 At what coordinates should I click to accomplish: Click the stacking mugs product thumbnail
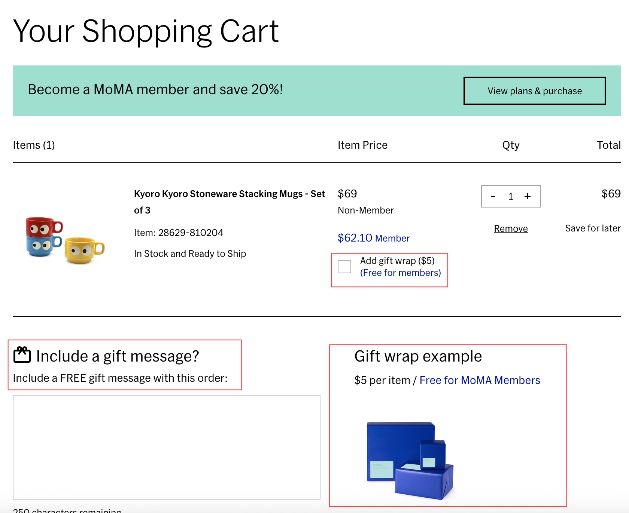65,240
